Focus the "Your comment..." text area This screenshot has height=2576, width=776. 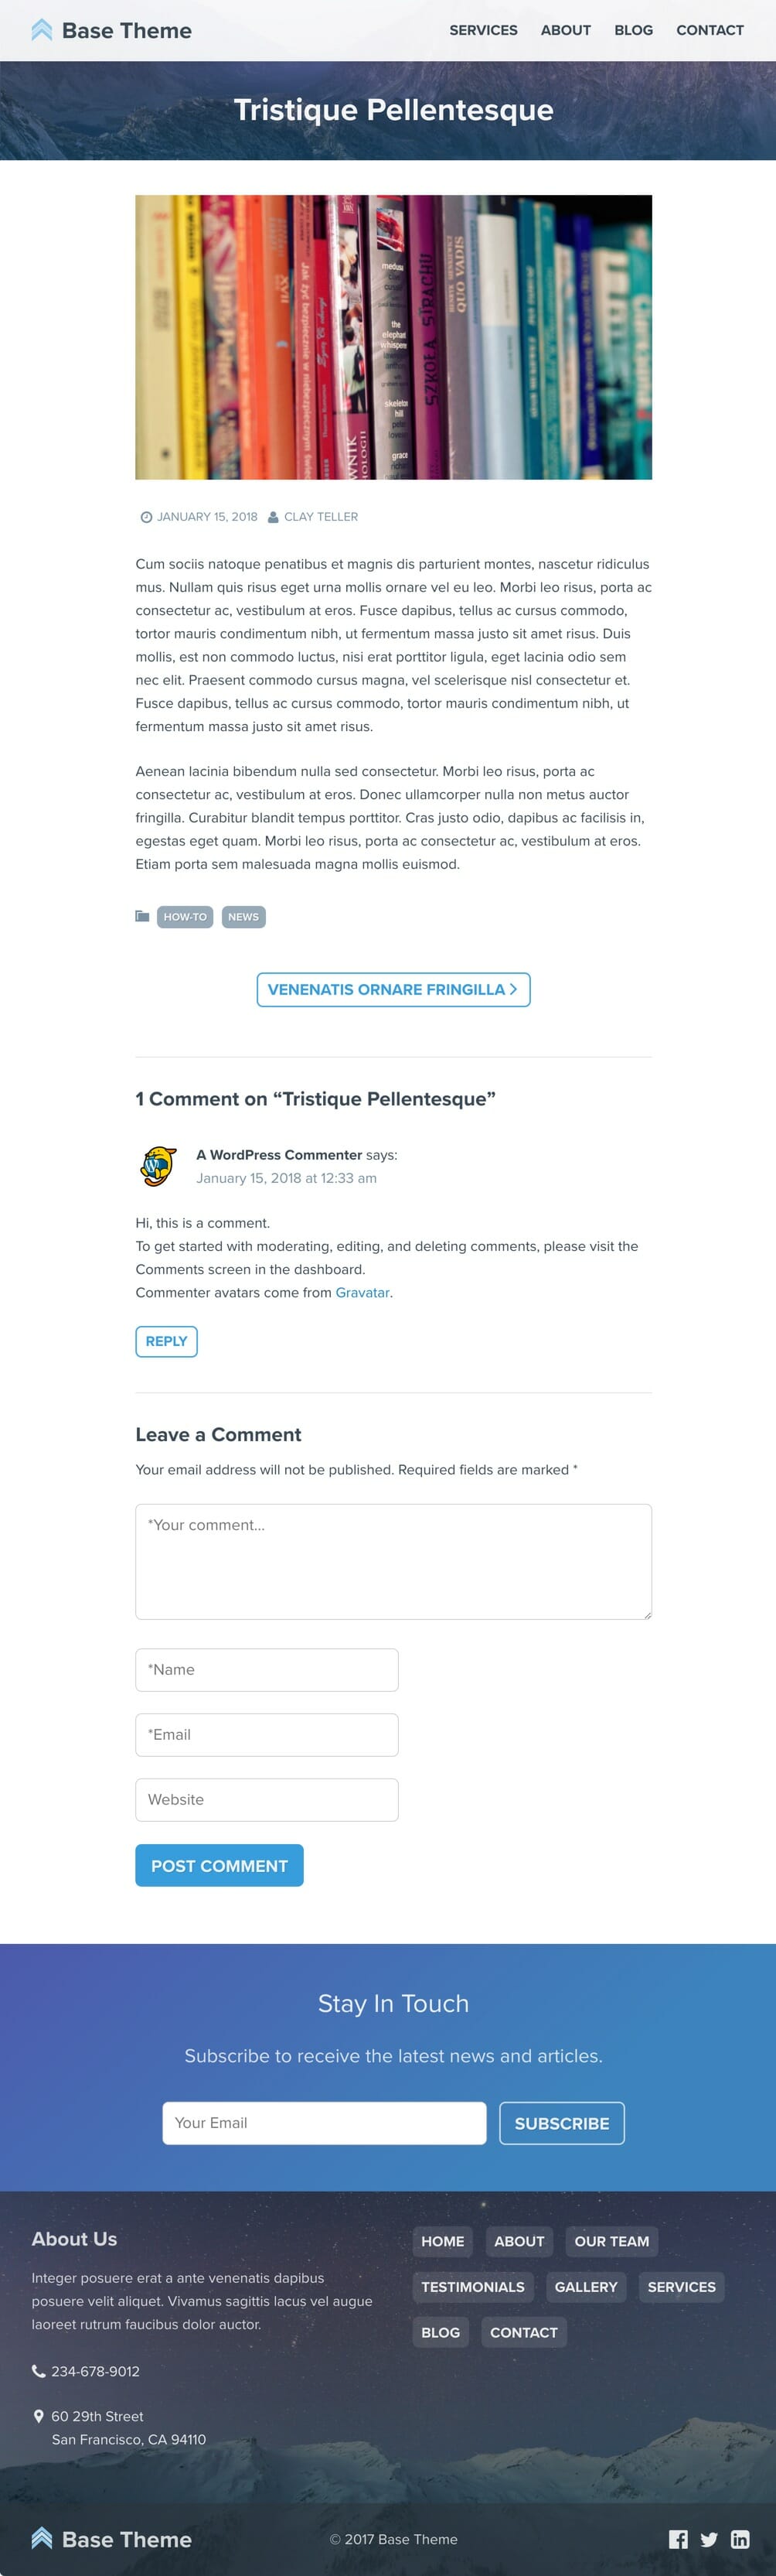click(393, 1561)
